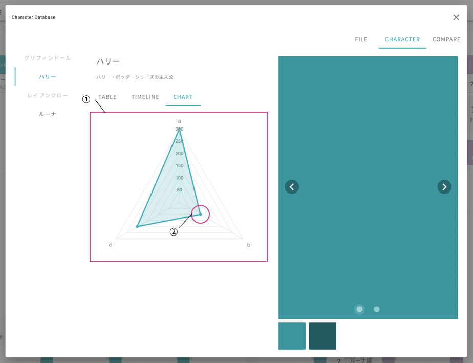
Task: Select first carousel indicator dot
Action: (x=359, y=309)
